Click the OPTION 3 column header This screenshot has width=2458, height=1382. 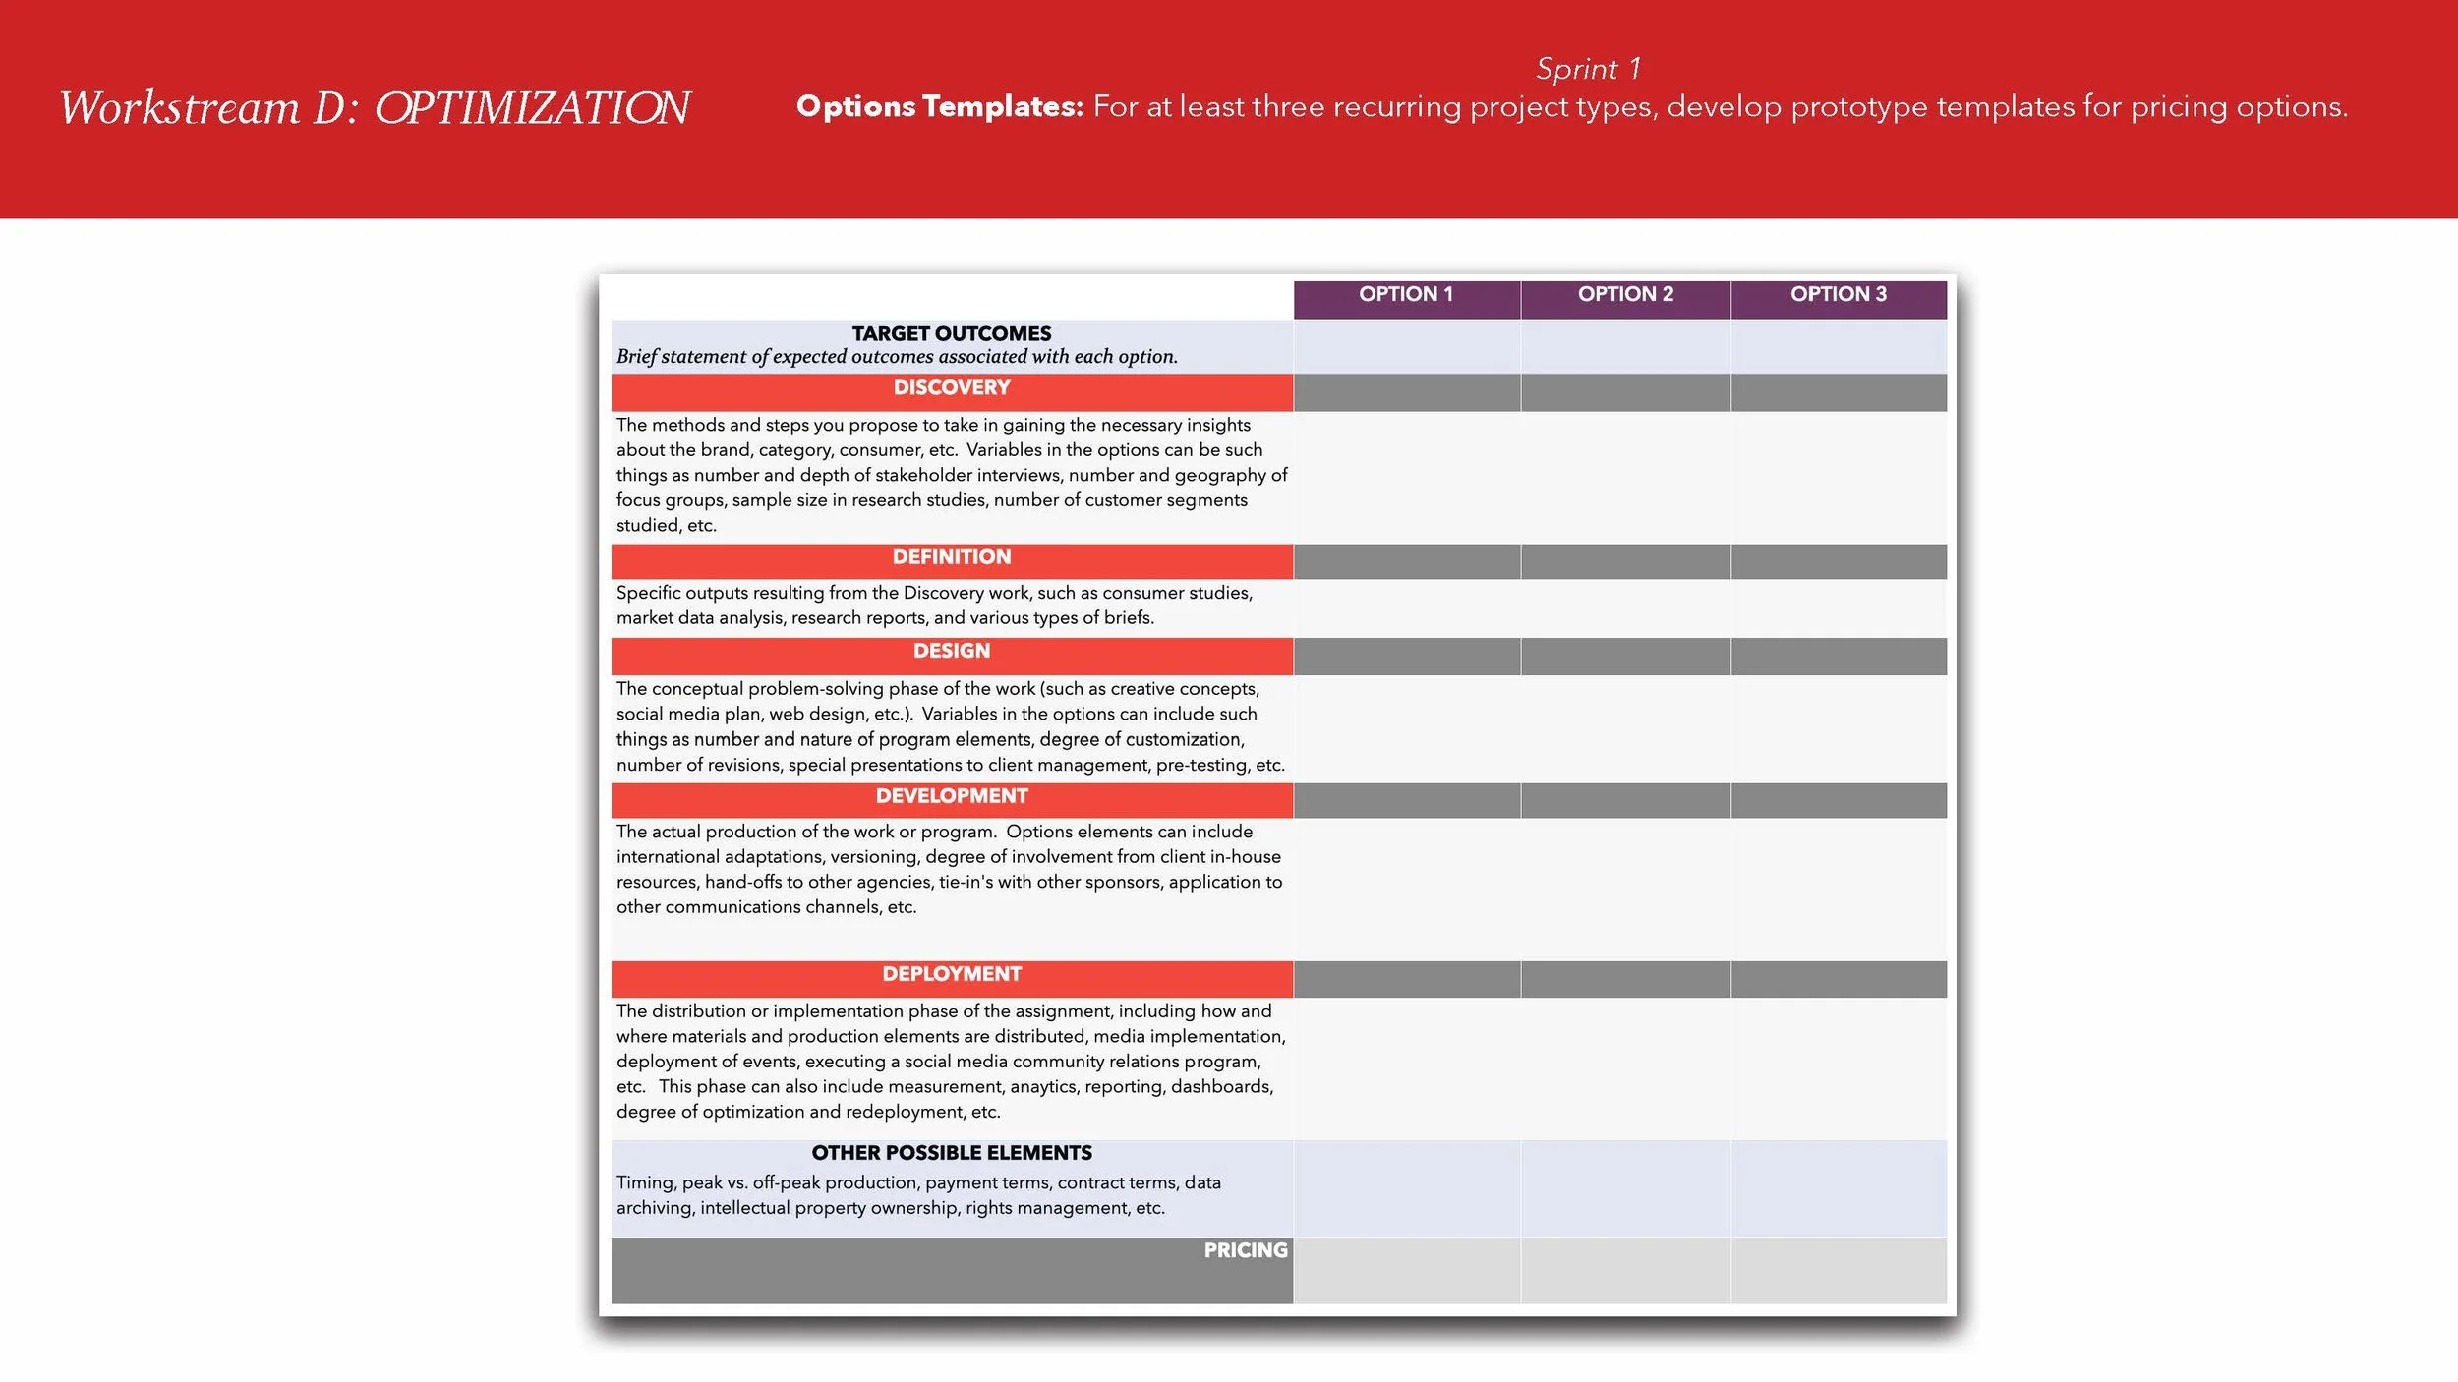pyautogui.click(x=1838, y=294)
